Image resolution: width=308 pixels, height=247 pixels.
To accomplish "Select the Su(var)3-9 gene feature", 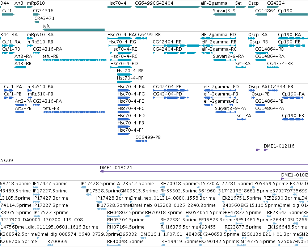I will pos(224,14).
